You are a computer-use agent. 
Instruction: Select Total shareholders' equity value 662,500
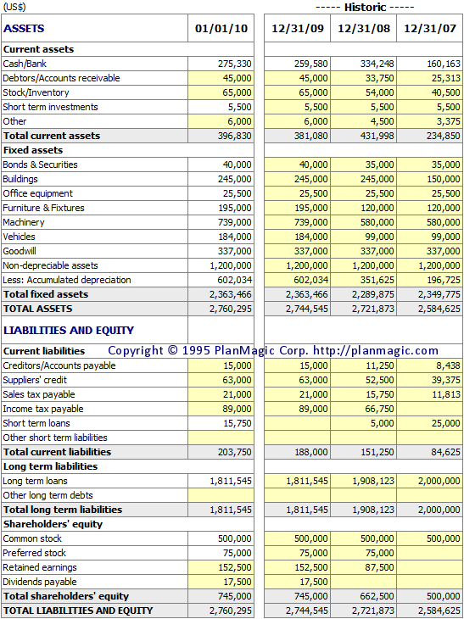[364, 596]
